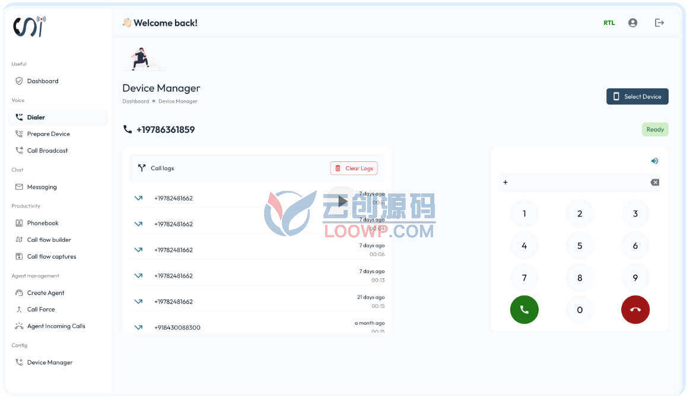Tap keypad digit 7
687x398 pixels.
coord(524,278)
